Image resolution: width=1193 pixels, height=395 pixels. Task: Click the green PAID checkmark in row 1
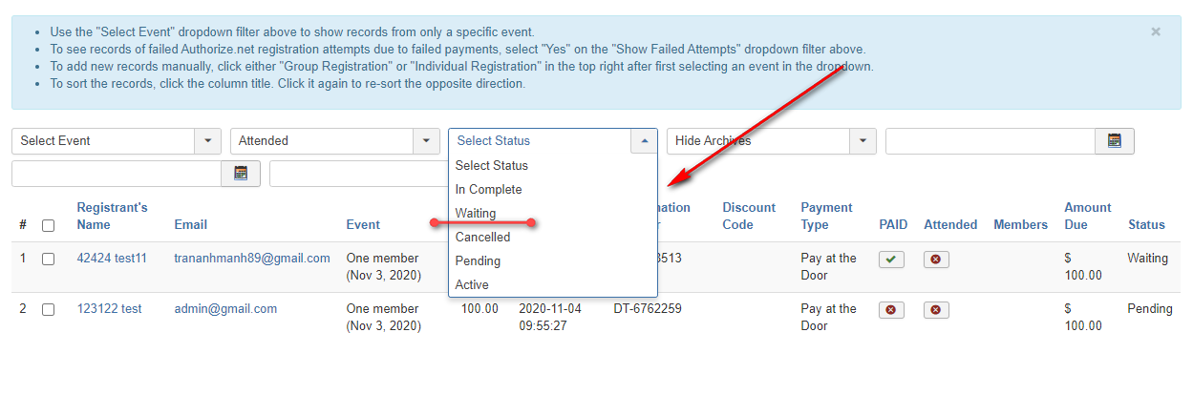[891, 260]
